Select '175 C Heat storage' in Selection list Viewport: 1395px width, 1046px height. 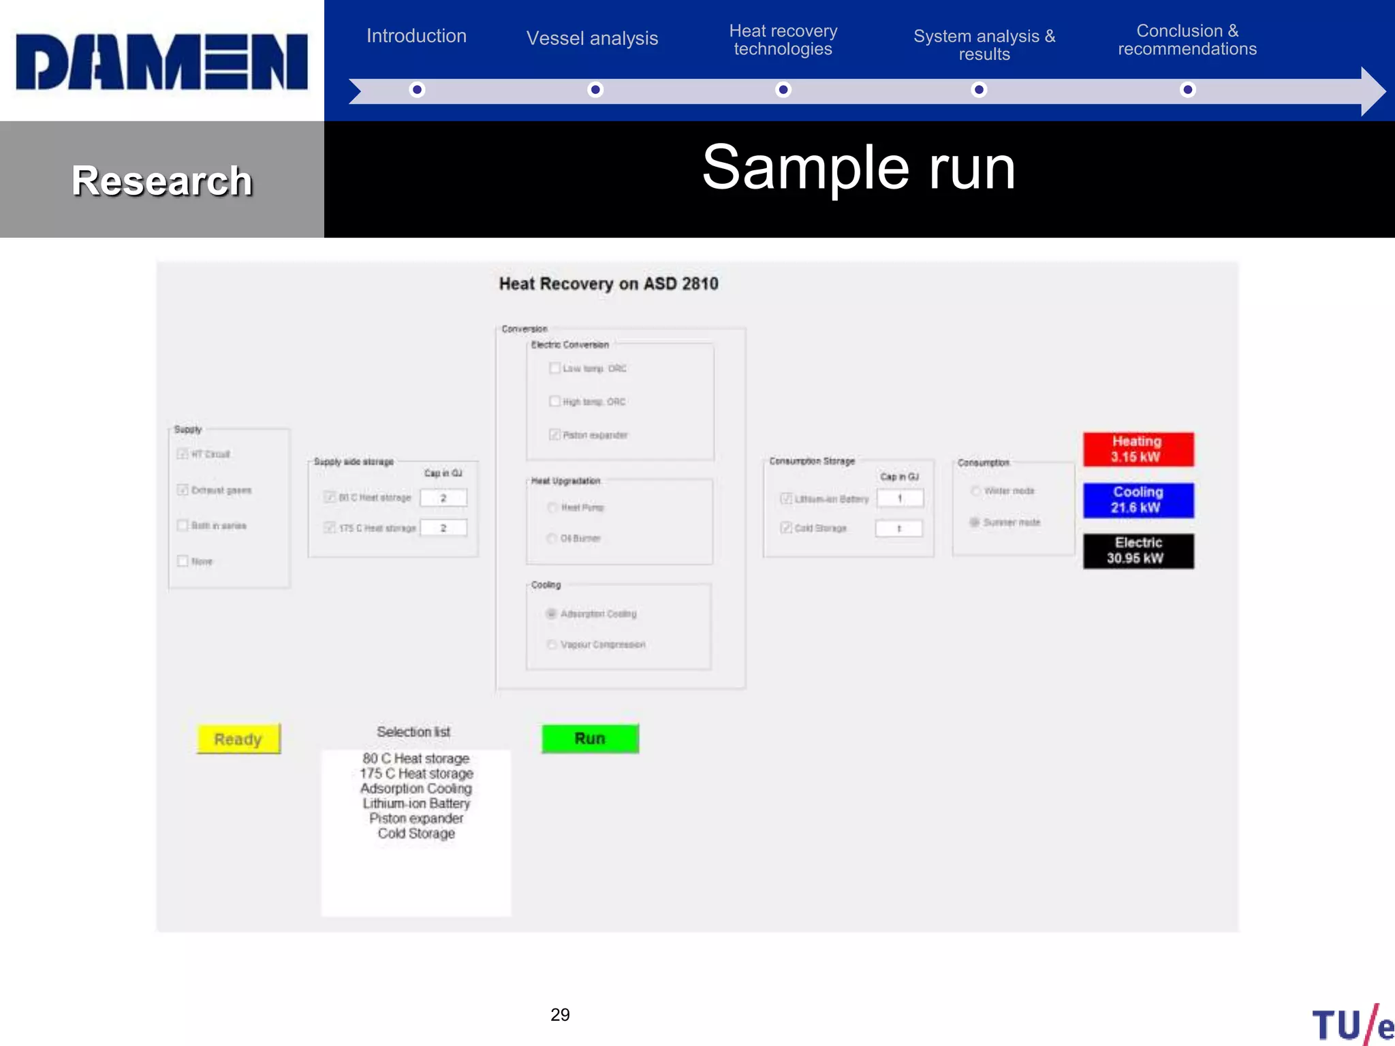click(416, 774)
